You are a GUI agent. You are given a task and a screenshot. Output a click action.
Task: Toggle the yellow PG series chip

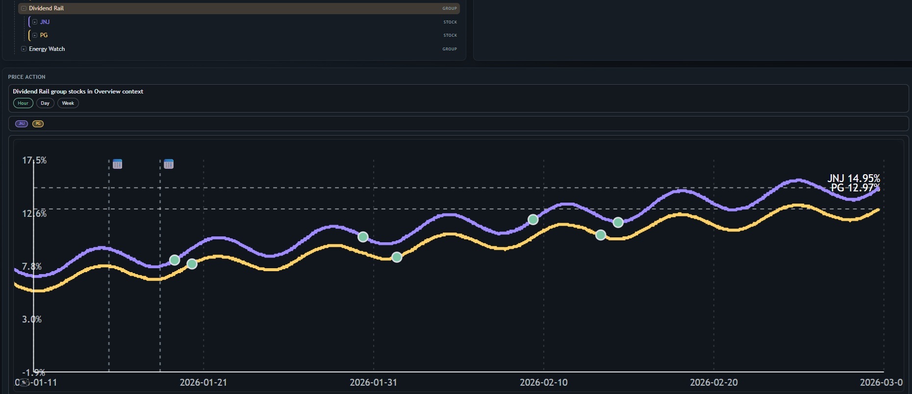pyautogui.click(x=38, y=124)
